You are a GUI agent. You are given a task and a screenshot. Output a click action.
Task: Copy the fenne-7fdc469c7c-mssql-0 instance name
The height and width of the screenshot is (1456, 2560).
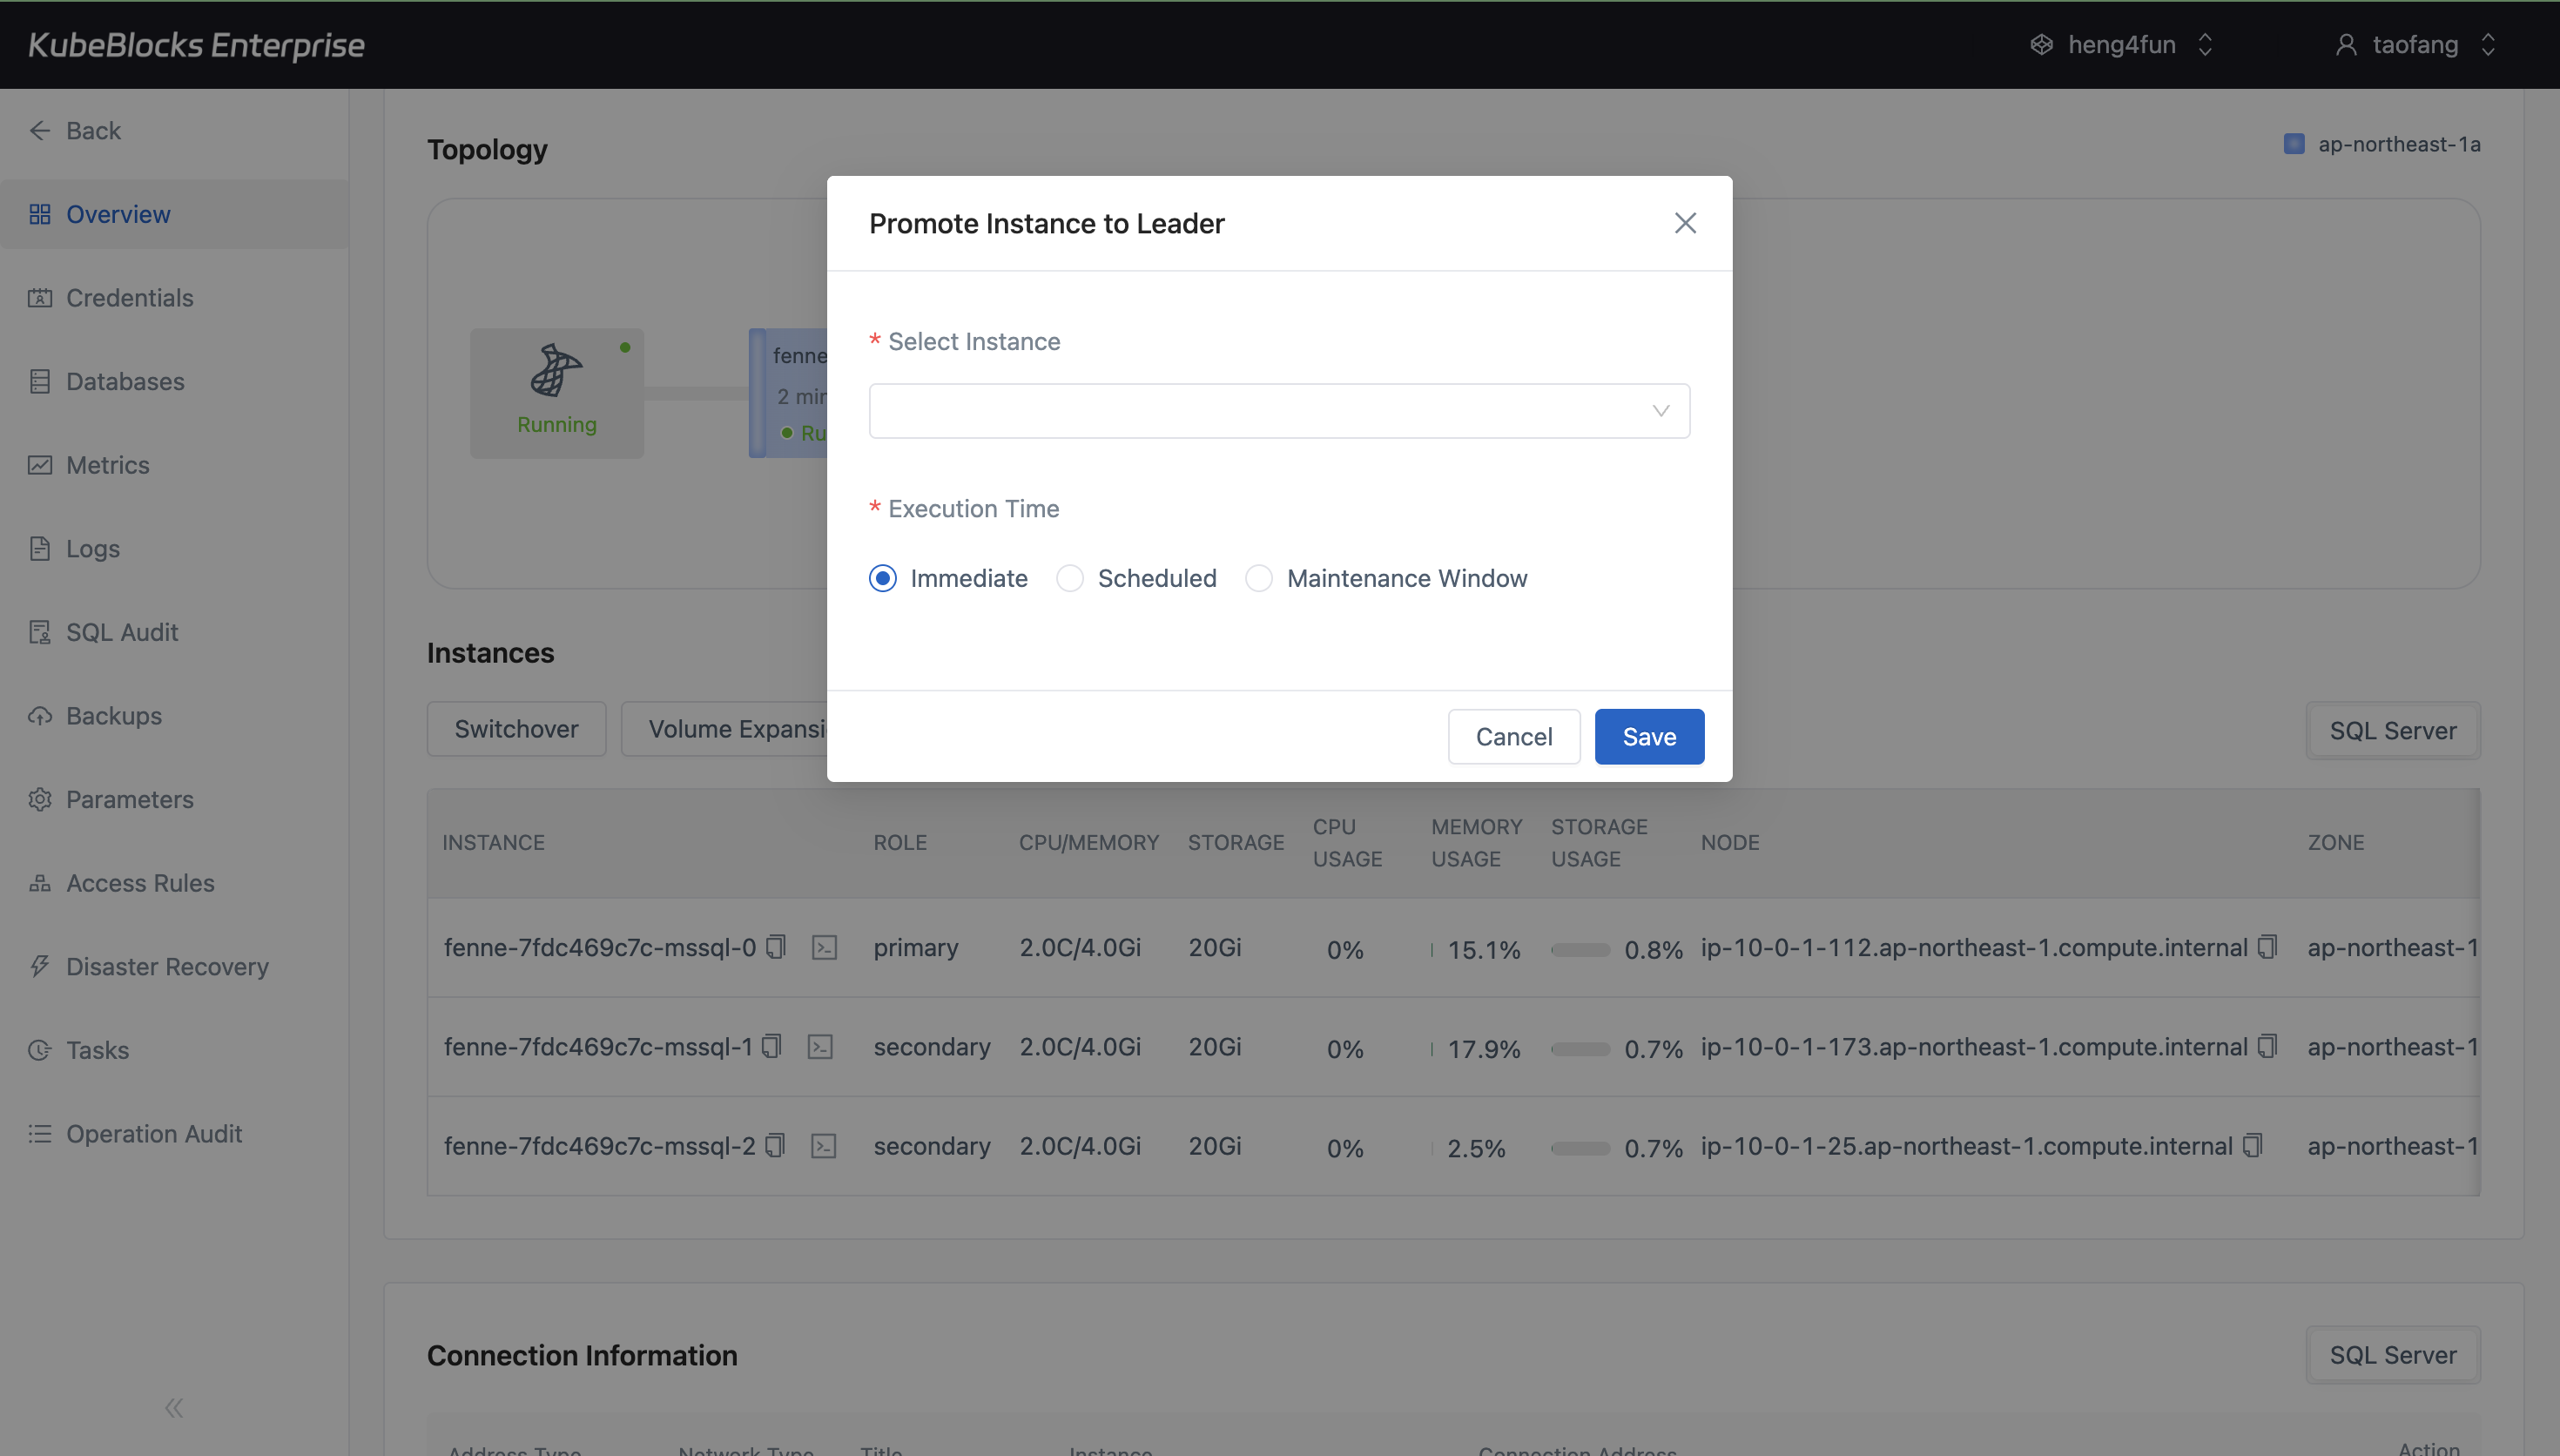(776, 947)
